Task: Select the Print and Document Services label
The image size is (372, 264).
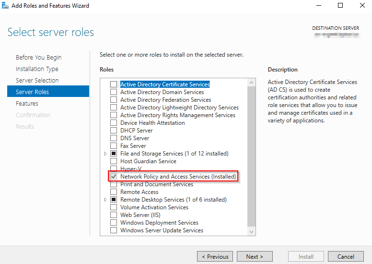Action: (x=156, y=184)
